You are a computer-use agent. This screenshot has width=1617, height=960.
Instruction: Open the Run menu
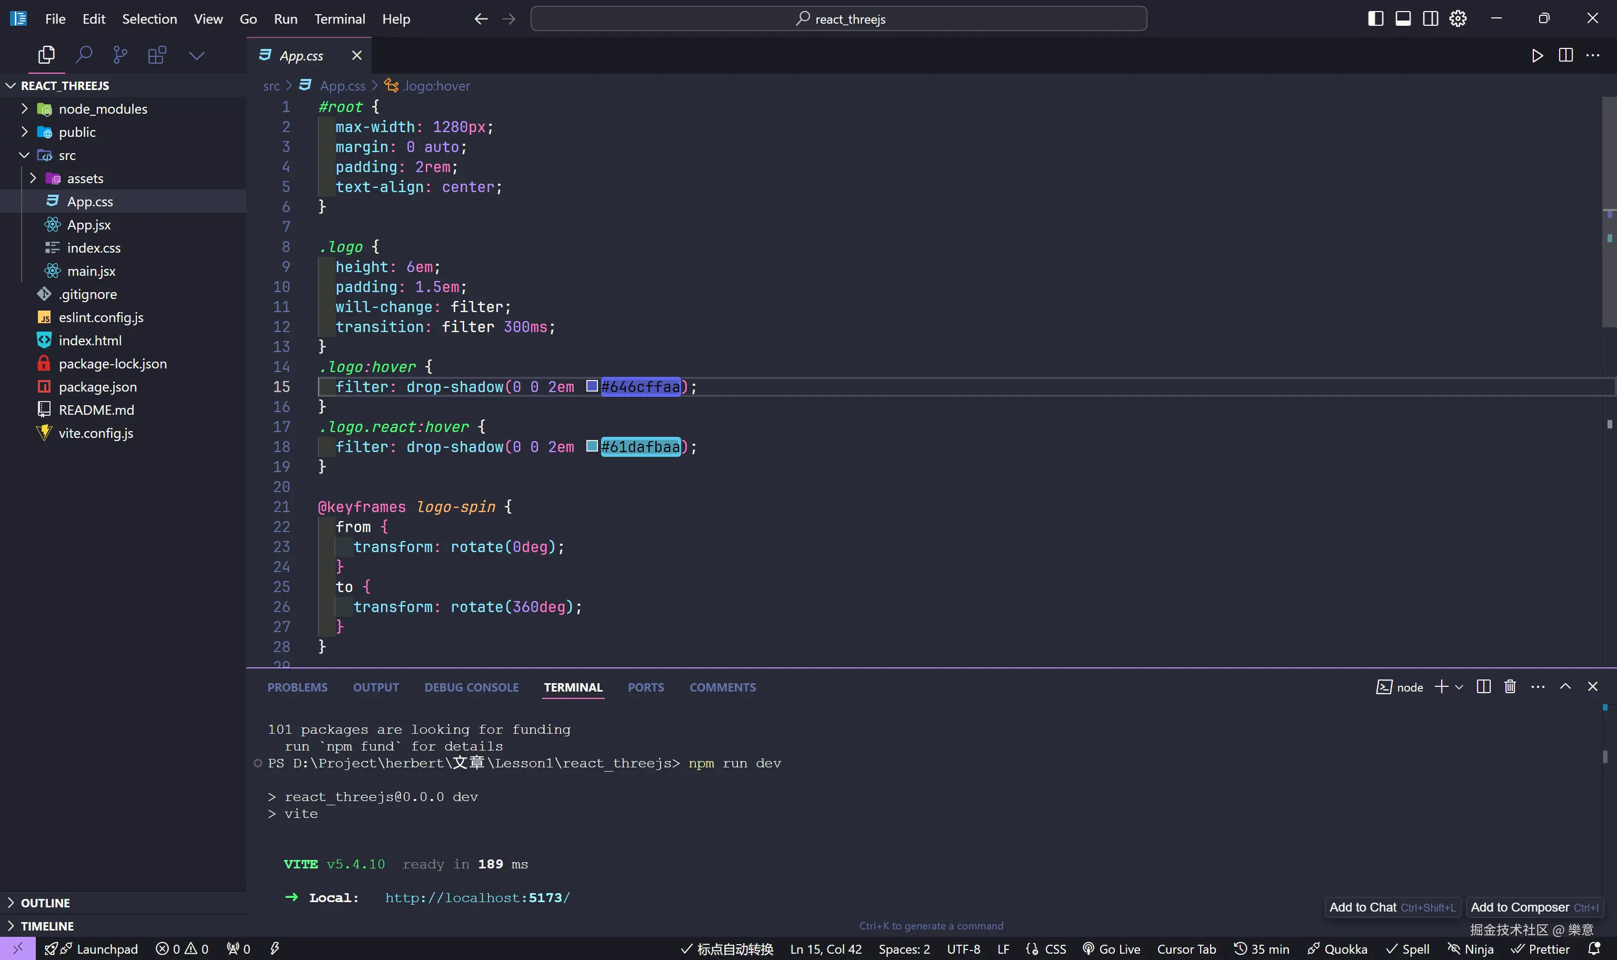(285, 19)
